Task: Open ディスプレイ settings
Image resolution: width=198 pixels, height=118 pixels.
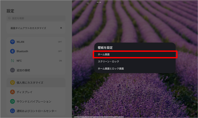Action: pyautogui.click(x=36, y=92)
